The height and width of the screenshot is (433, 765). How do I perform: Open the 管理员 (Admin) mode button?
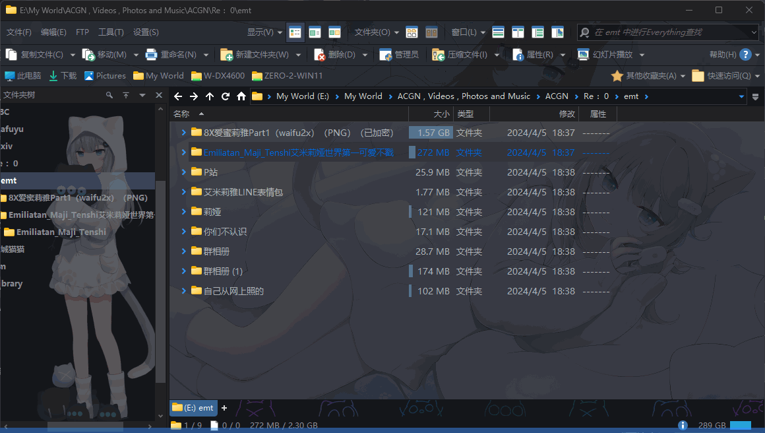coord(399,55)
